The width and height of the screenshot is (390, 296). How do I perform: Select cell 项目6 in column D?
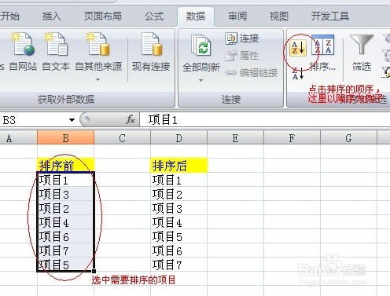tap(178, 250)
